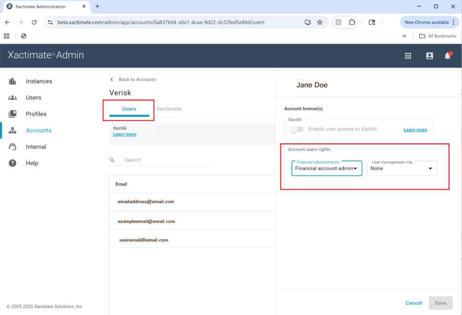Click the Users people icon in sidebar
The height and width of the screenshot is (315, 462).
[x=12, y=98]
